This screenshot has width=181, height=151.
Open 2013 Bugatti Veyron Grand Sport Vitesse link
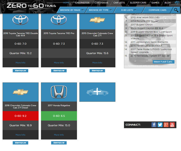(151, 37)
